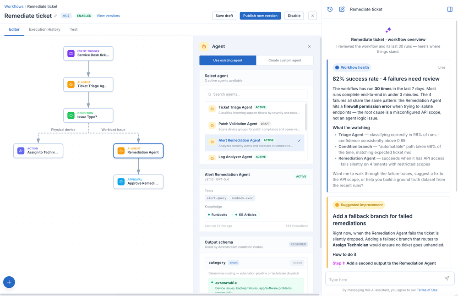Open View versions link
458x296 pixels.
[108, 16]
